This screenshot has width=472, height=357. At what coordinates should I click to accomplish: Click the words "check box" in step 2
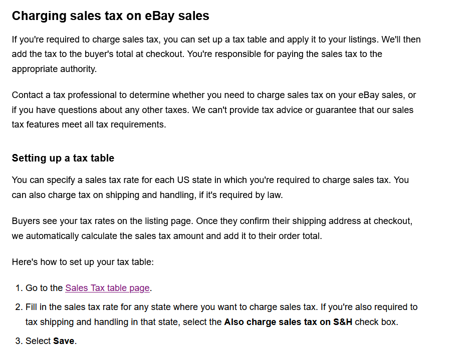pos(376,322)
